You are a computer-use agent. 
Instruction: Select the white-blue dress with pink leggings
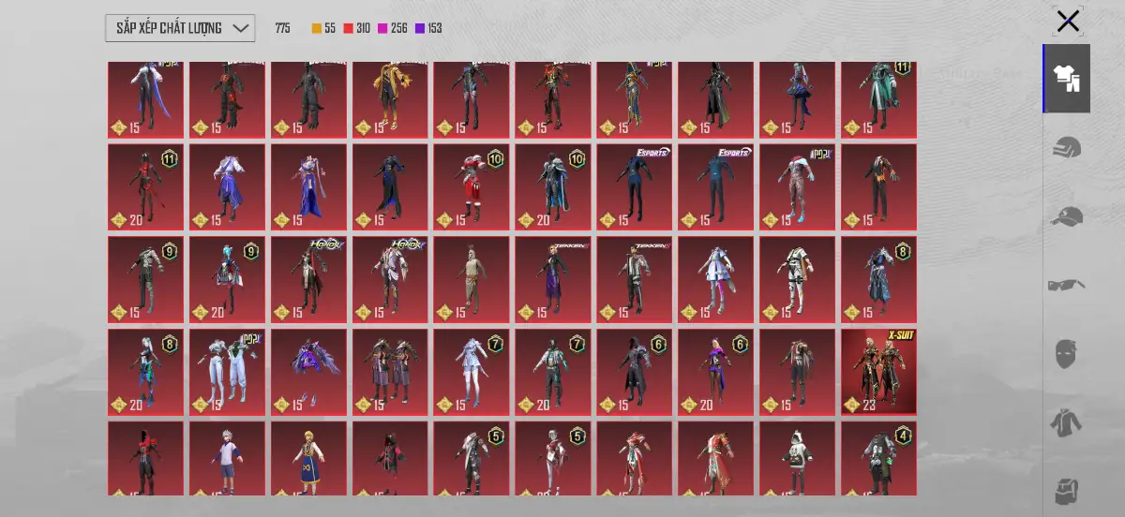pos(715,279)
